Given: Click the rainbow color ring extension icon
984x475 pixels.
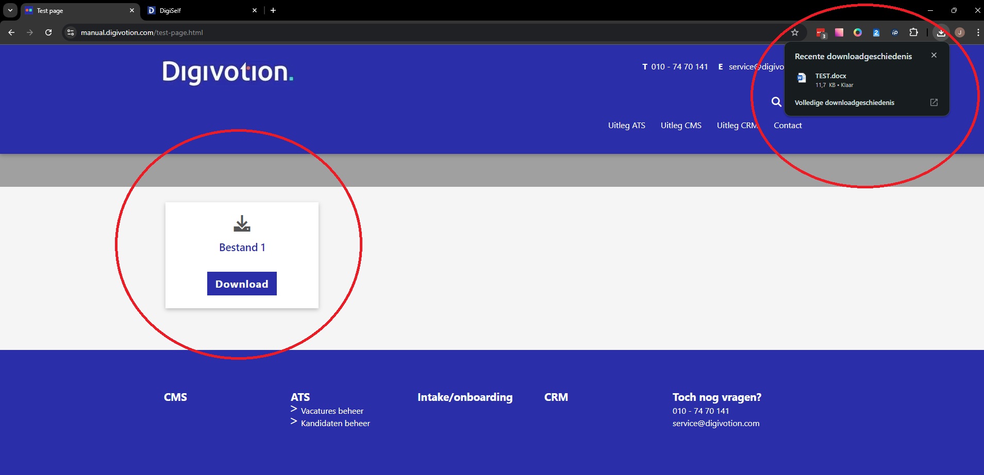Looking at the screenshot, I should pos(857,32).
